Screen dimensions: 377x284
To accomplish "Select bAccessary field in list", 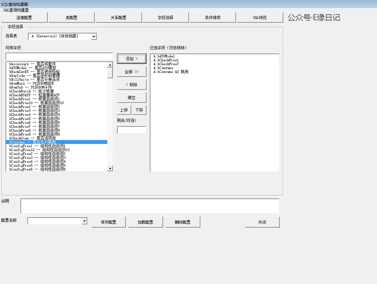I will tap(56, 64).
